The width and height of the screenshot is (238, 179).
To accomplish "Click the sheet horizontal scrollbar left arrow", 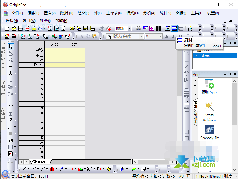I will tap(135, 162).
